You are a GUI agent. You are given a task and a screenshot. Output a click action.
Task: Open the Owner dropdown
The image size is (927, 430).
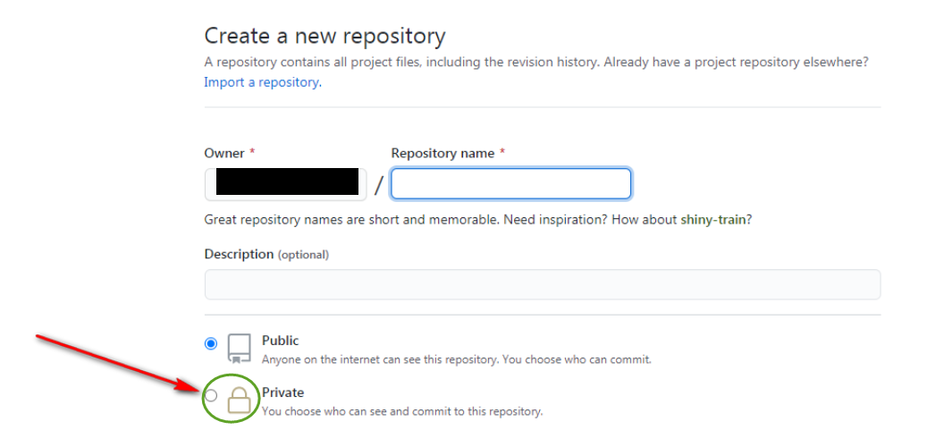pyautogui.click(x=286, y=183)
